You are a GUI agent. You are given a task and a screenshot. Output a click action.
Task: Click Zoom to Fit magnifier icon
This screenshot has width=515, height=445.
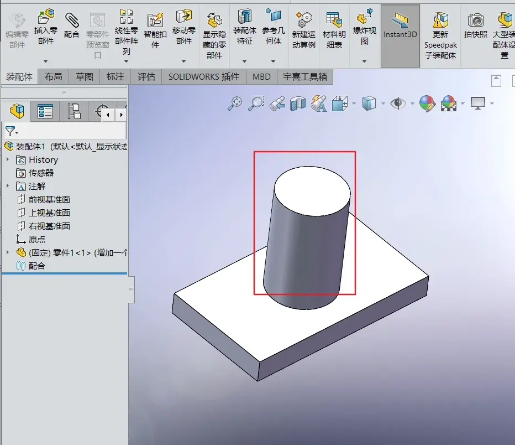coord(235,104)
